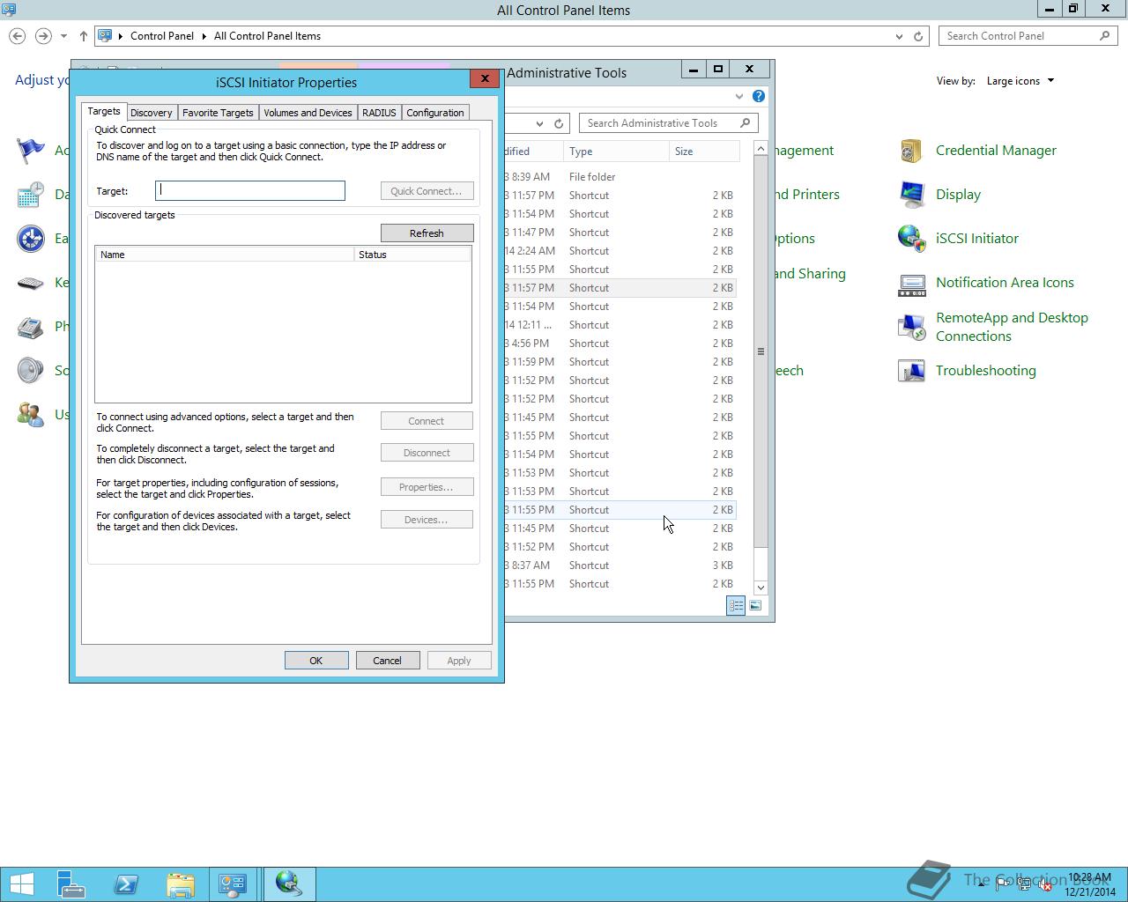The height and width of the screenshot is (902, 1128).
Task: Click the Refresh button for discovered targets
Action: pos(427,233)
